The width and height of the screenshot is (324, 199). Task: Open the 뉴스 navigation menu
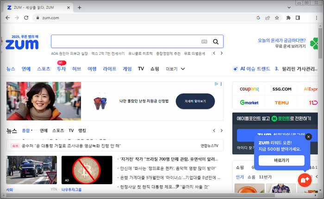click(11, 69)
